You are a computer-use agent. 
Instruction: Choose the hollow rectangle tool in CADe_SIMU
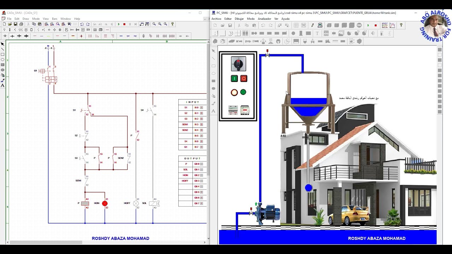(2, 55)
